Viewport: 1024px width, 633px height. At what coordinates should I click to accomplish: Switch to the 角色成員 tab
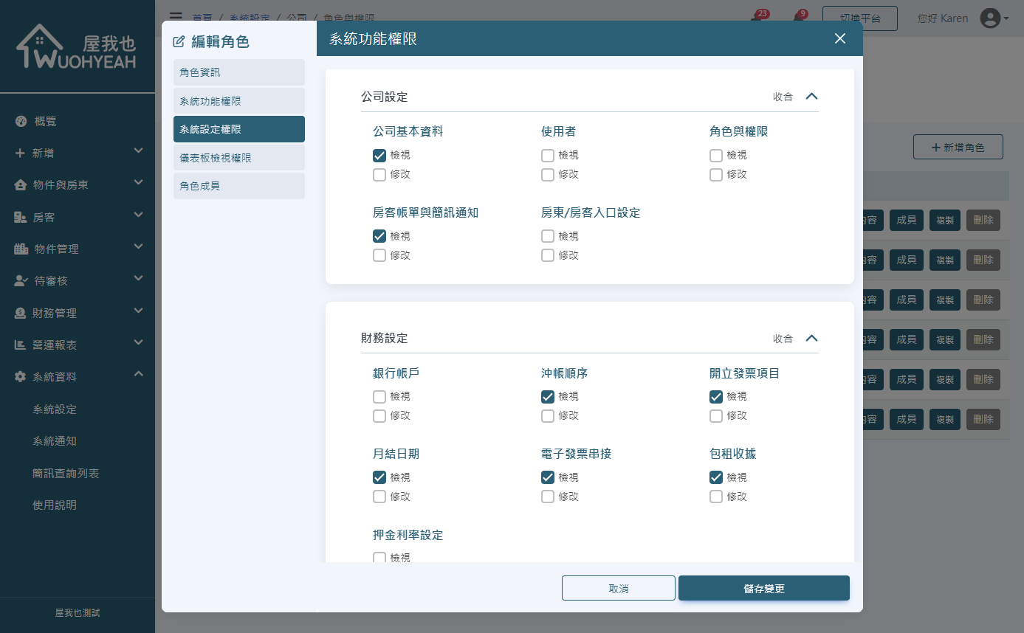pyautogui.click(x=238, y=185)
